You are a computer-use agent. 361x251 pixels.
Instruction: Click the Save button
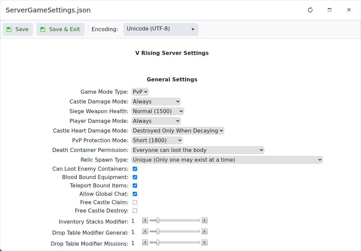18,29
